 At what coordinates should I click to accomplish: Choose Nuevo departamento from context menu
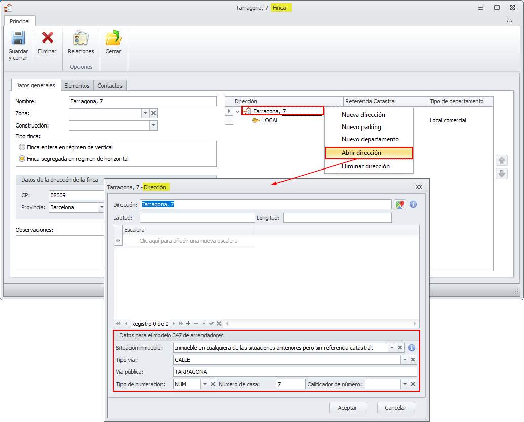(370, 139)
